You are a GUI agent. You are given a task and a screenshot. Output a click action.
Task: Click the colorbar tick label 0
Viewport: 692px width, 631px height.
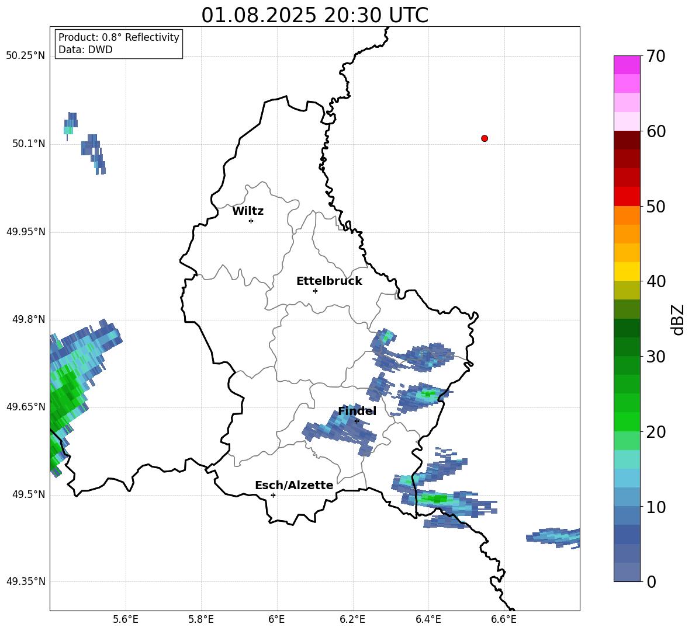pyautogui.click(x=651, y=581)
